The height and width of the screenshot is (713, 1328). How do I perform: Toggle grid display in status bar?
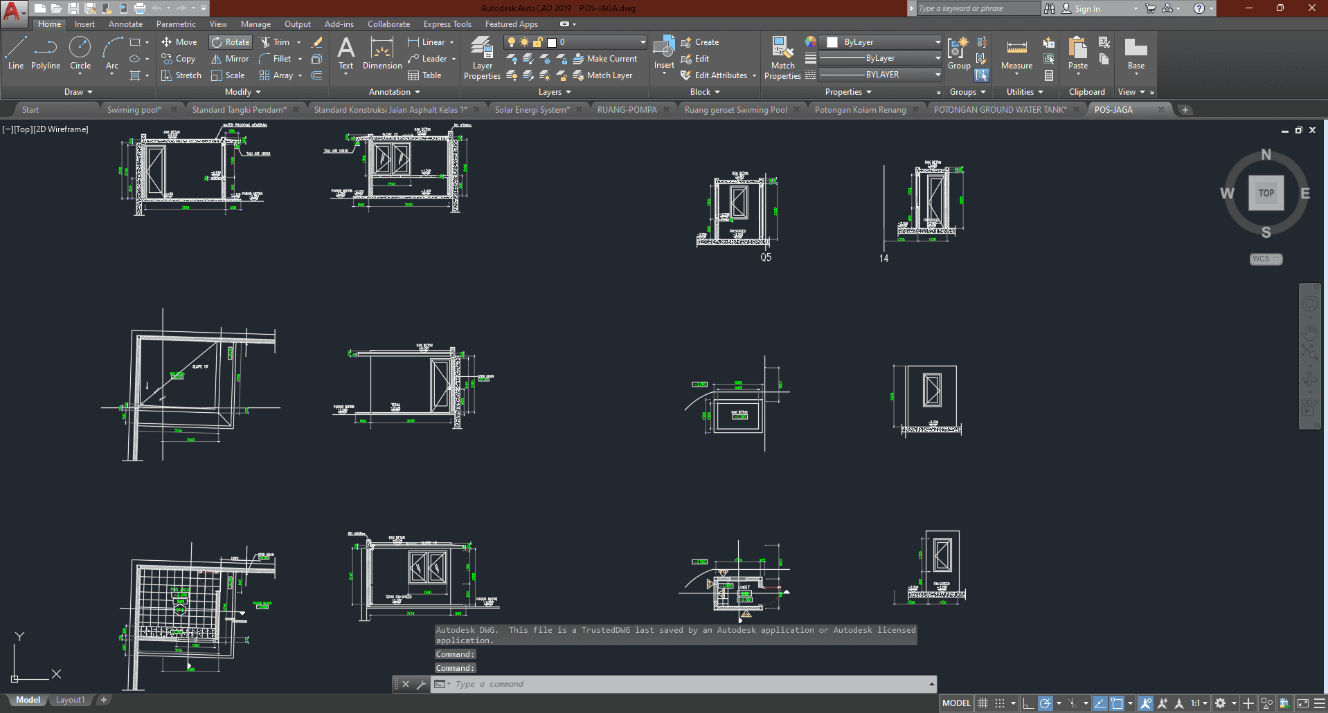click(982, 703)
